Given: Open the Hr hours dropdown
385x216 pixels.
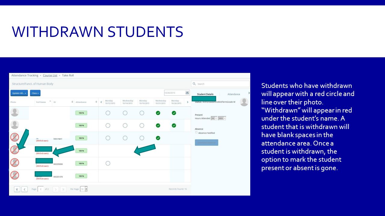Looking at the screenshot, I should click(x=214, y=118).
